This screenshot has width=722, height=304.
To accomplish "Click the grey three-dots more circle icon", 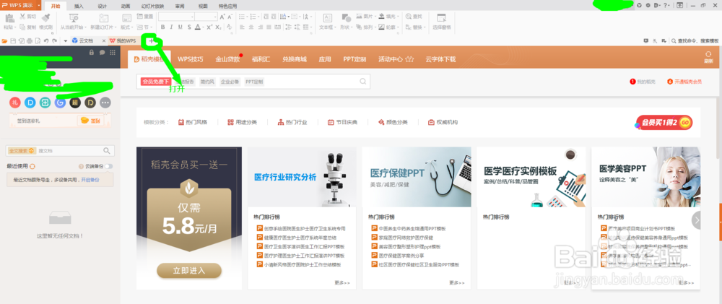I will pyautogui.click(x=105, y=103).
